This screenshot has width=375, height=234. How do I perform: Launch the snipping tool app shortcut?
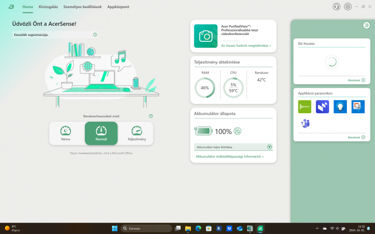point(358,106)
